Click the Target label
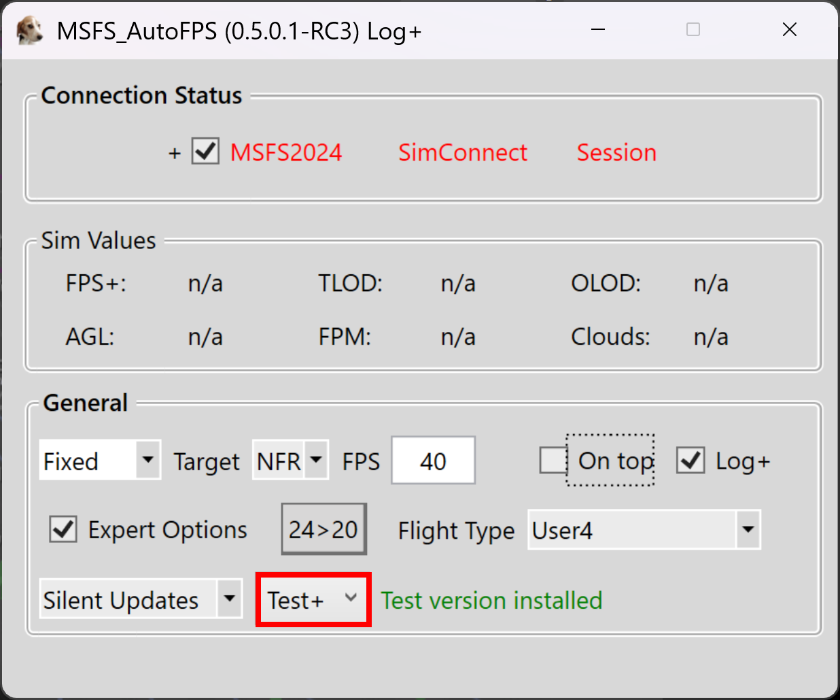Viewport: 840px width, 700px height. tap(207, 462)
